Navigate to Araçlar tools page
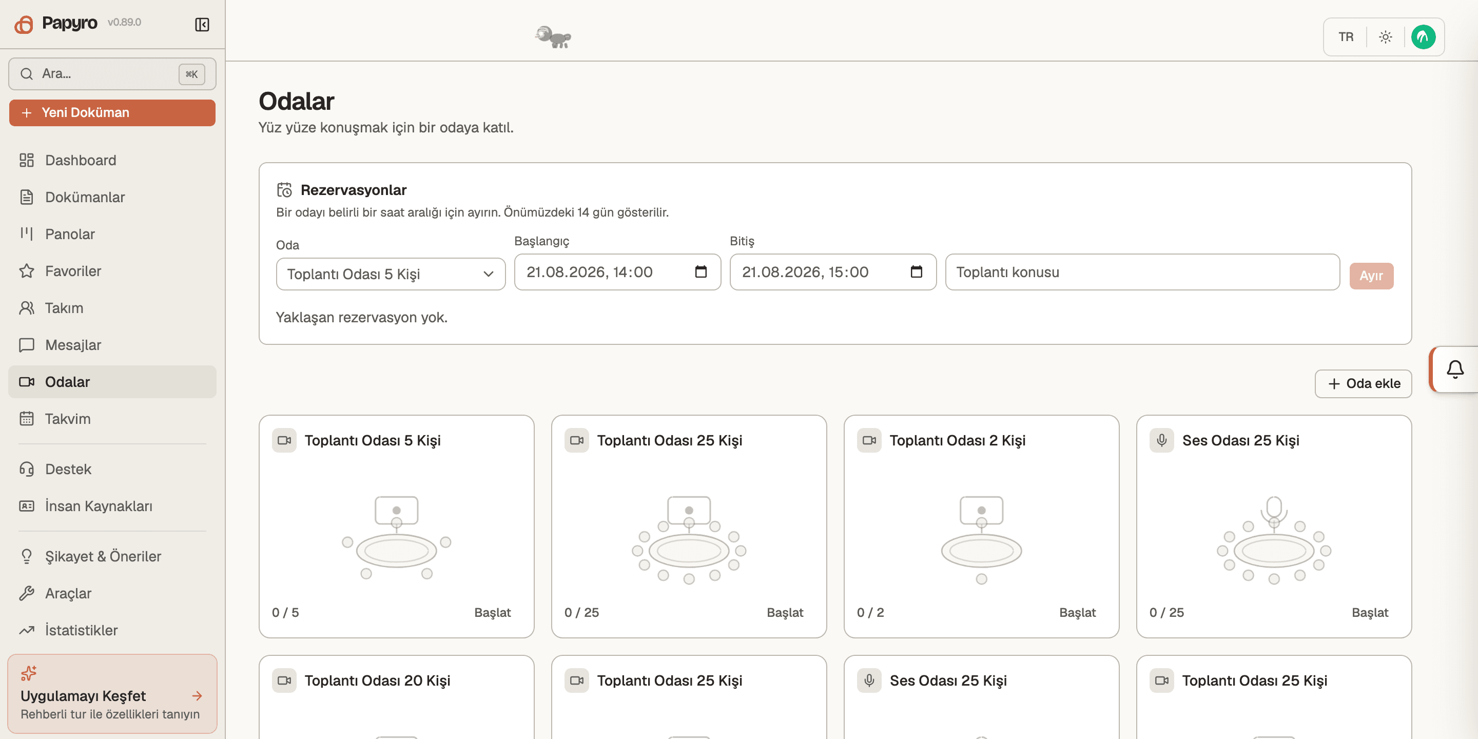This screenshot has height=739, width=1478. tap(112, 593)
